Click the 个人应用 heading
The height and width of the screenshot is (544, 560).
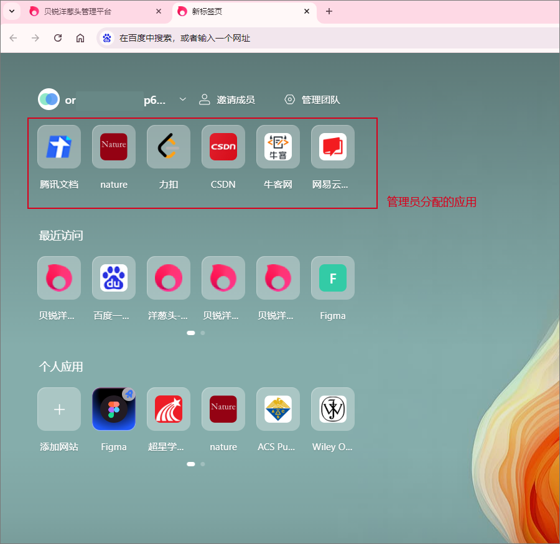[61, 367]
